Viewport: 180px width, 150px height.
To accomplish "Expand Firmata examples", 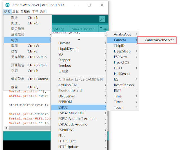I will (79, 43).
